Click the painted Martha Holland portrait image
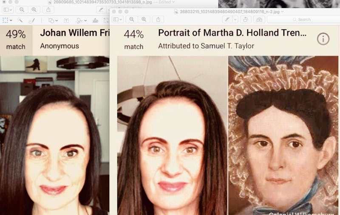 (x=283, y=136)
